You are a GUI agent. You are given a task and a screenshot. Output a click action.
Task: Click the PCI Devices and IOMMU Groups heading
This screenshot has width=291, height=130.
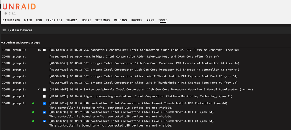[20, 43]
